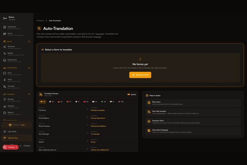The width and height of the screenshot is (247, 165).
Task: Click the 'Tu mensaje' translation text
Action: point(95,134)
